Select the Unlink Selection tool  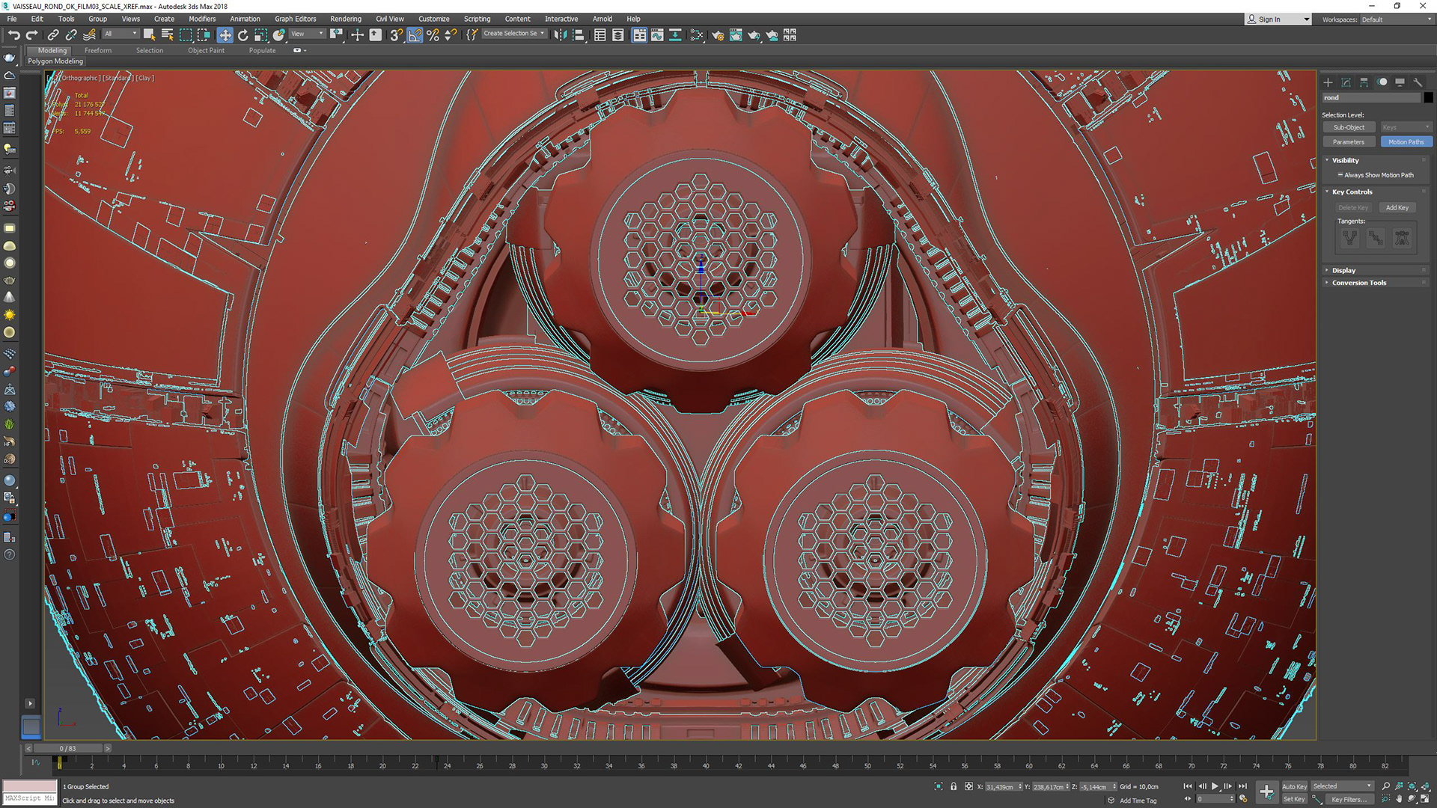(x=71, y=35)
